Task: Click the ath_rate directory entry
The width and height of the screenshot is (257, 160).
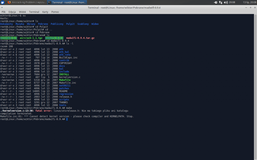Action: [65, 55]
